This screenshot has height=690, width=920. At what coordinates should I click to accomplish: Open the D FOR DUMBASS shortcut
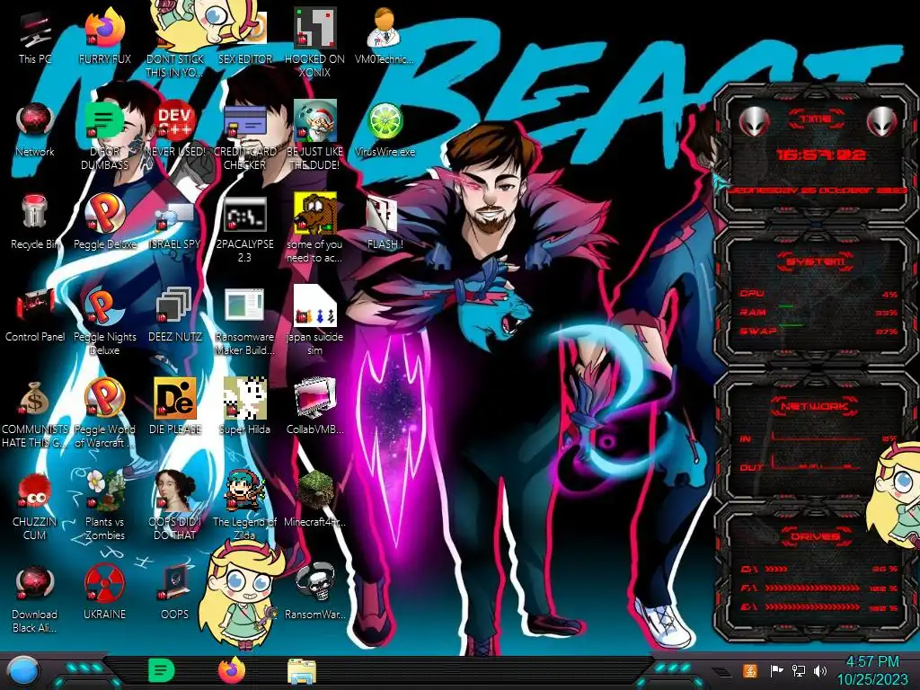click(x=104, y=135)
